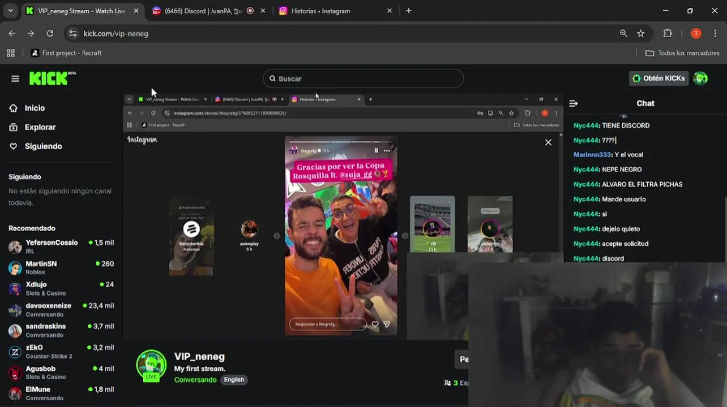Reload the kick.com page
Image resolution: width=727 pixels, height=407 pixels.
point(50,33)
